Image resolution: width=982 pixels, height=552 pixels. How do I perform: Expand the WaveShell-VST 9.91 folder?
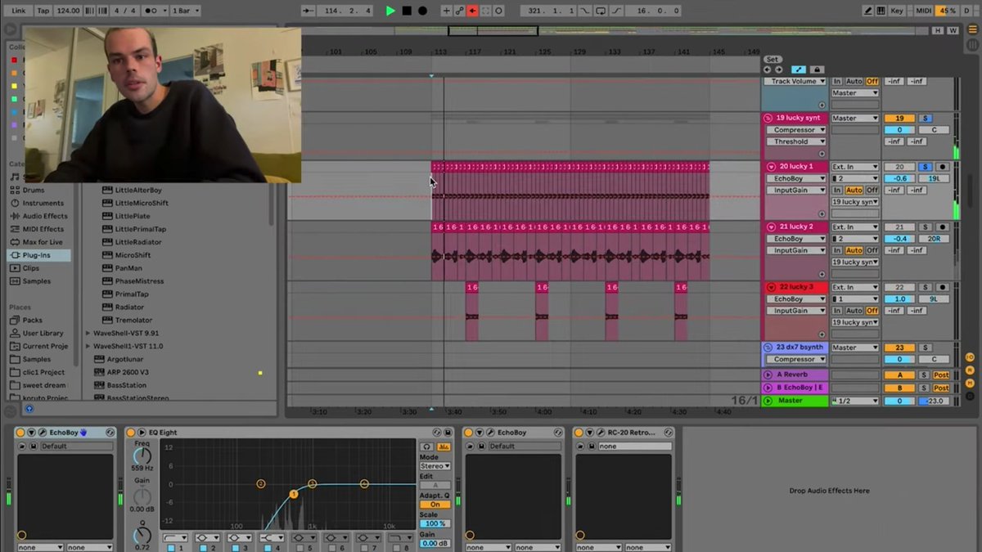pos(88,334)
